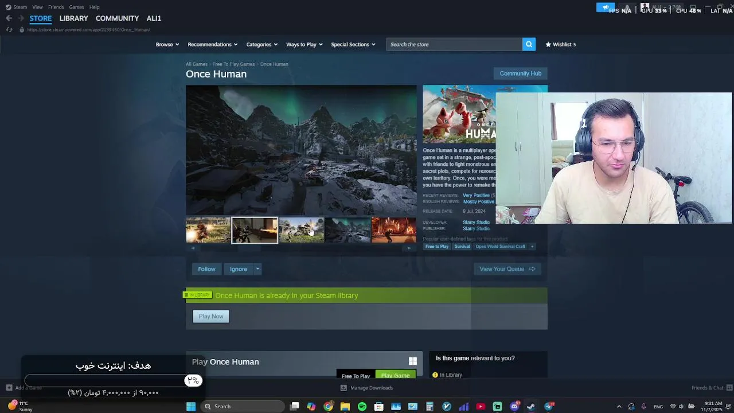Click the Windows taskbar Search box
Image resolution: width=734 pixels, height=413 pixels.
[x=243, y=407]
